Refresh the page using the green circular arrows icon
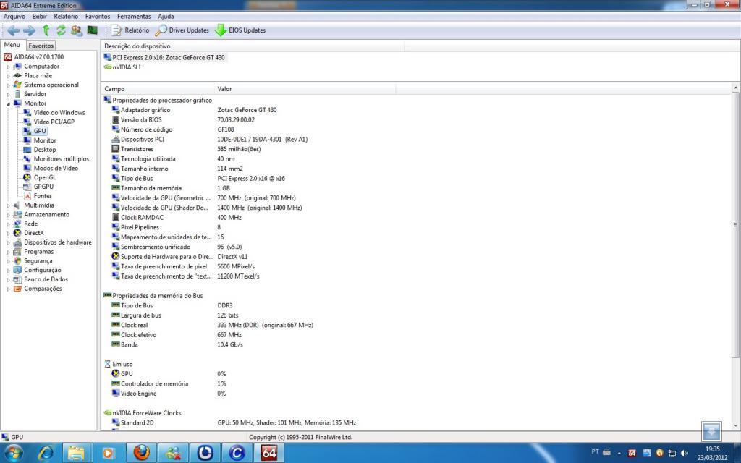 61,30
